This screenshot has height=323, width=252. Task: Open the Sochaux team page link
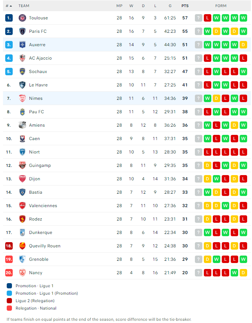coord(38,72)
